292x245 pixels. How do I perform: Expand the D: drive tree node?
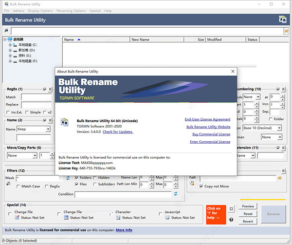[x=10, y=50]
